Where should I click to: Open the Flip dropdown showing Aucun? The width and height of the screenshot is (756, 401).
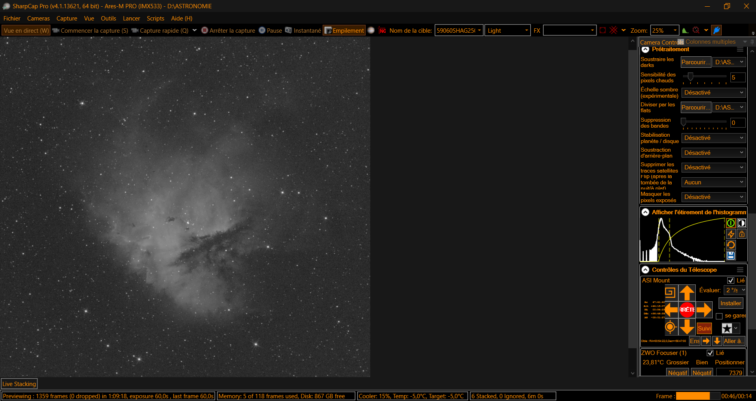click(714, 182)
